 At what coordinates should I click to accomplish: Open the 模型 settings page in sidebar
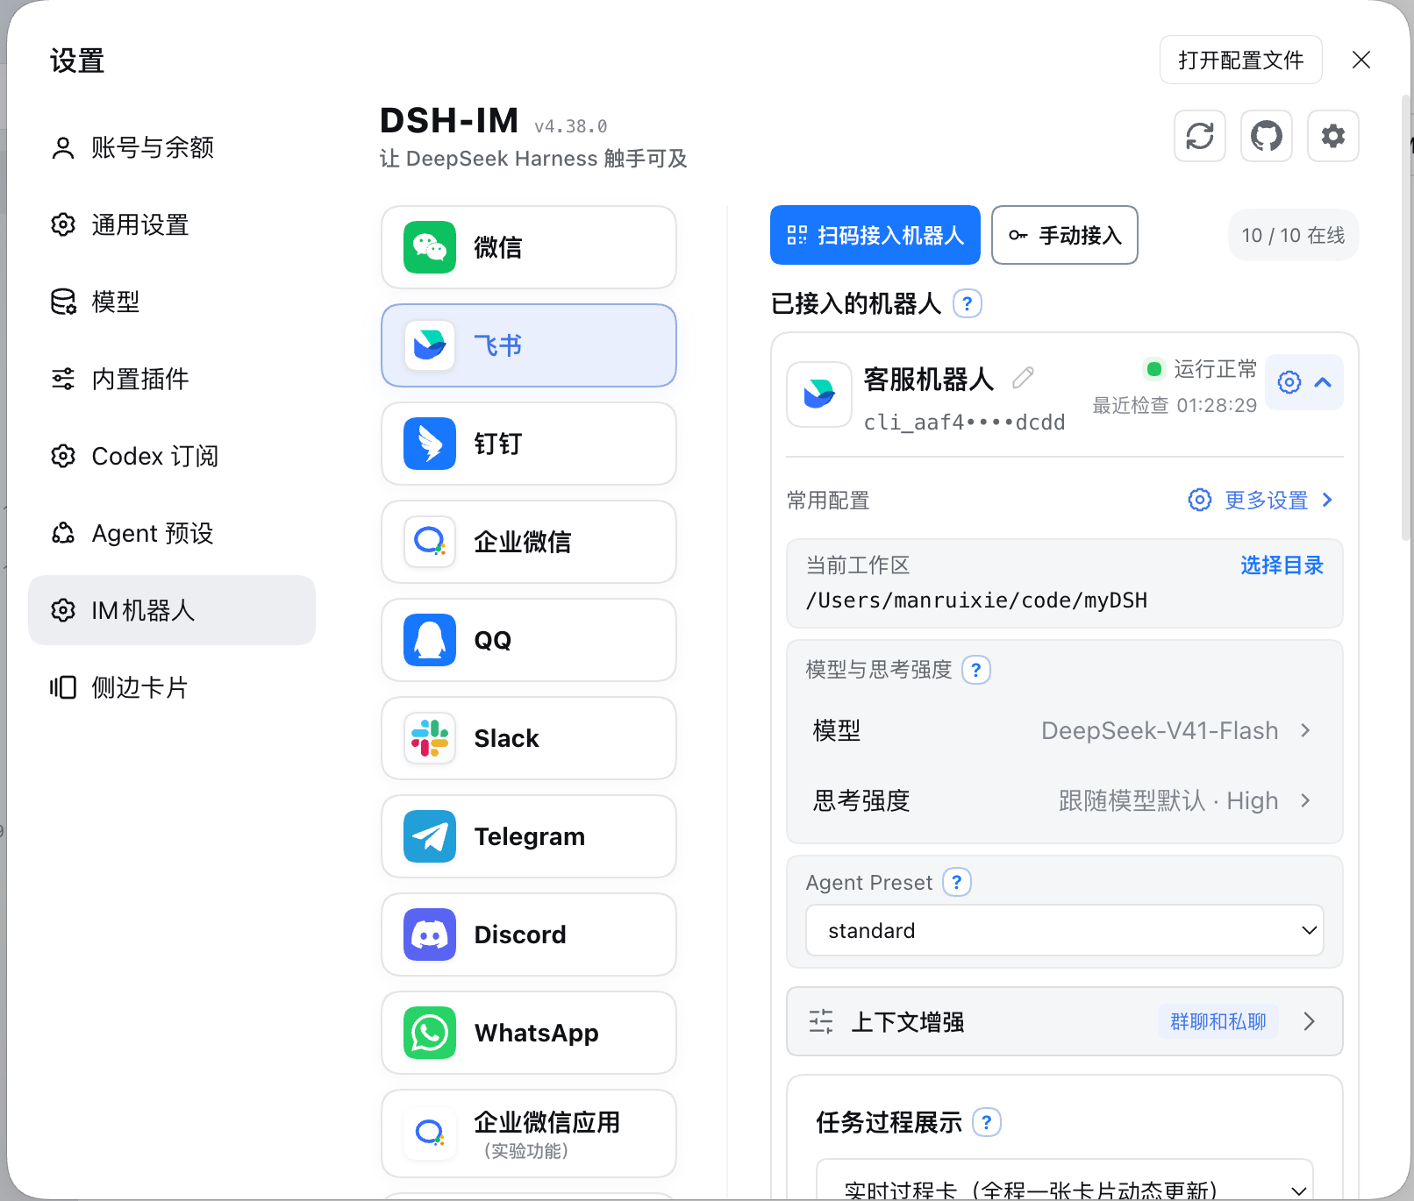172,302
